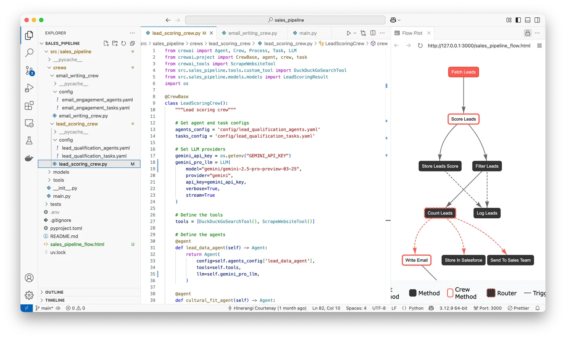This screenshot has height=339, width=566.
Task: Click New Folder icon in Explorer header
Action: [x=115, y=43]
